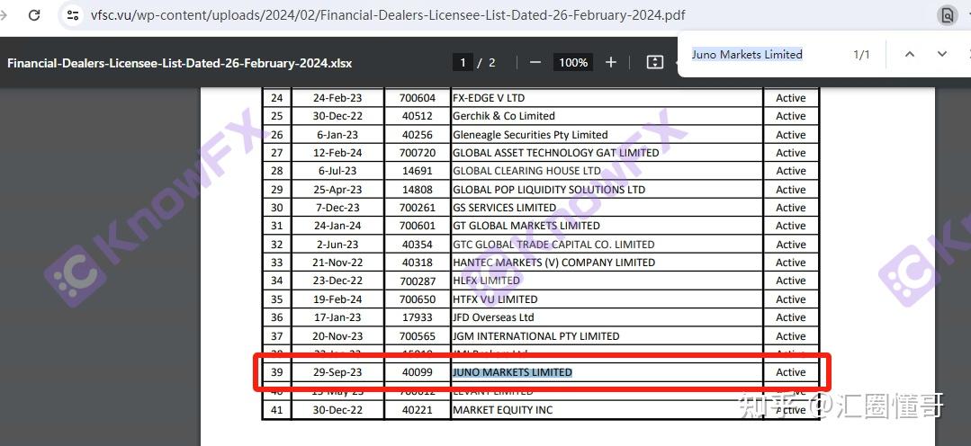The image size is (971, 446).
Task: Select the JFD Overseas Ltd cell
Action: [607, 317]
